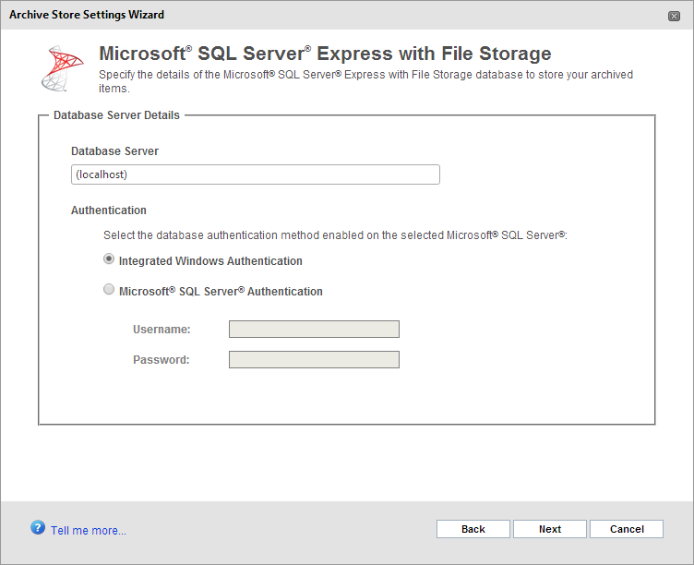The image size is (694, 565).
Task: Click the 'Select the database authentication method' instruction text
Action: tap(334, 235)
